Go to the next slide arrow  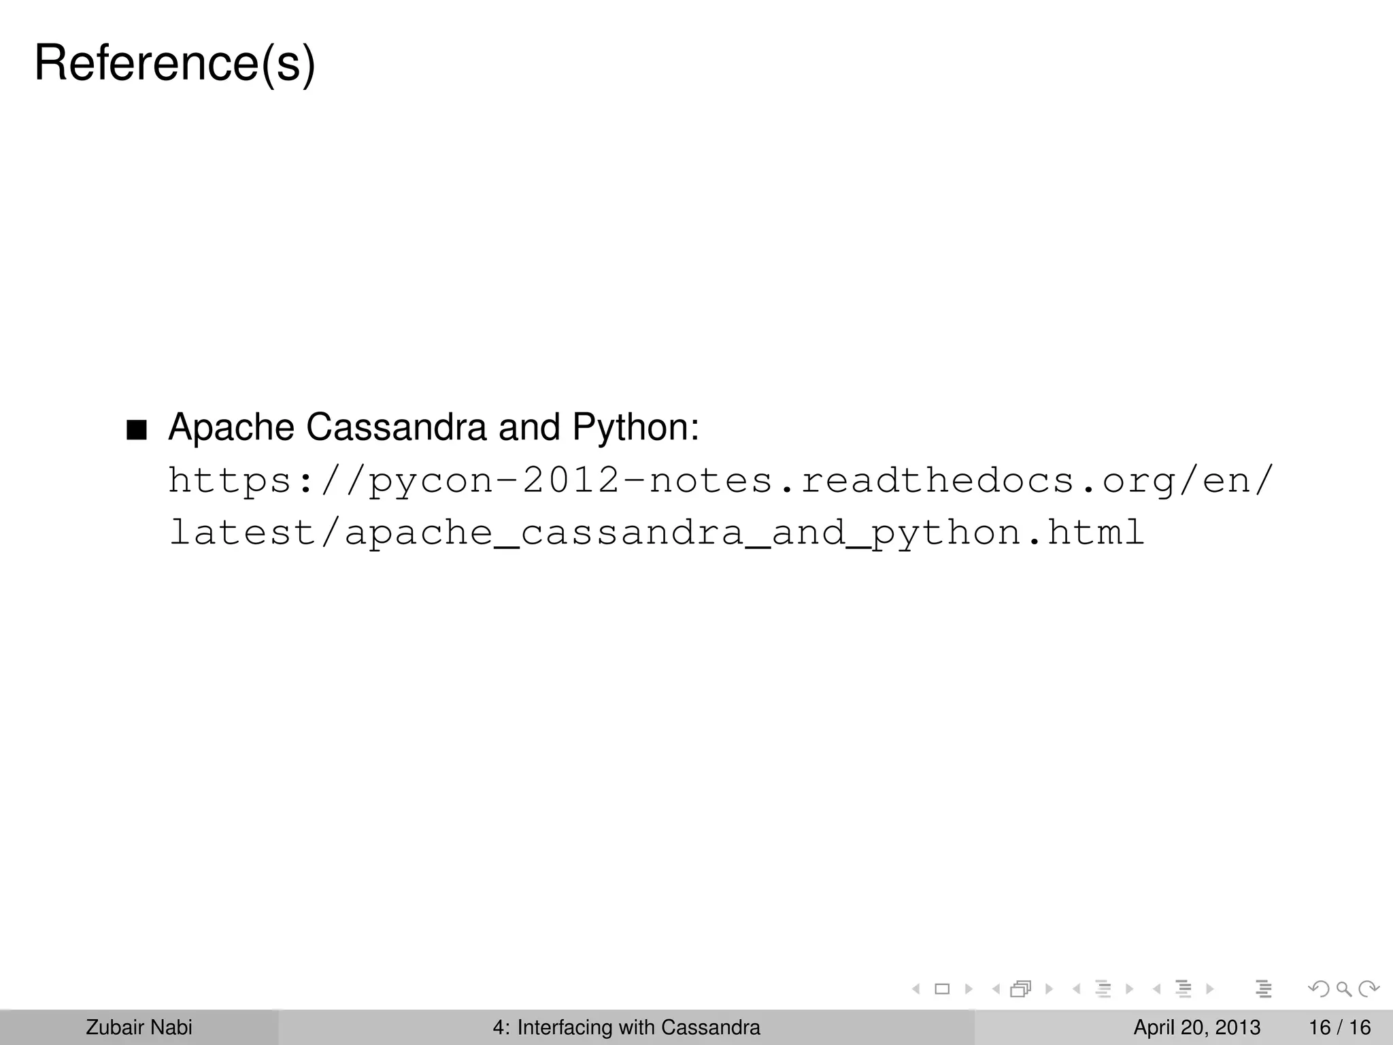pyautogui.click(x=969, y=989)
